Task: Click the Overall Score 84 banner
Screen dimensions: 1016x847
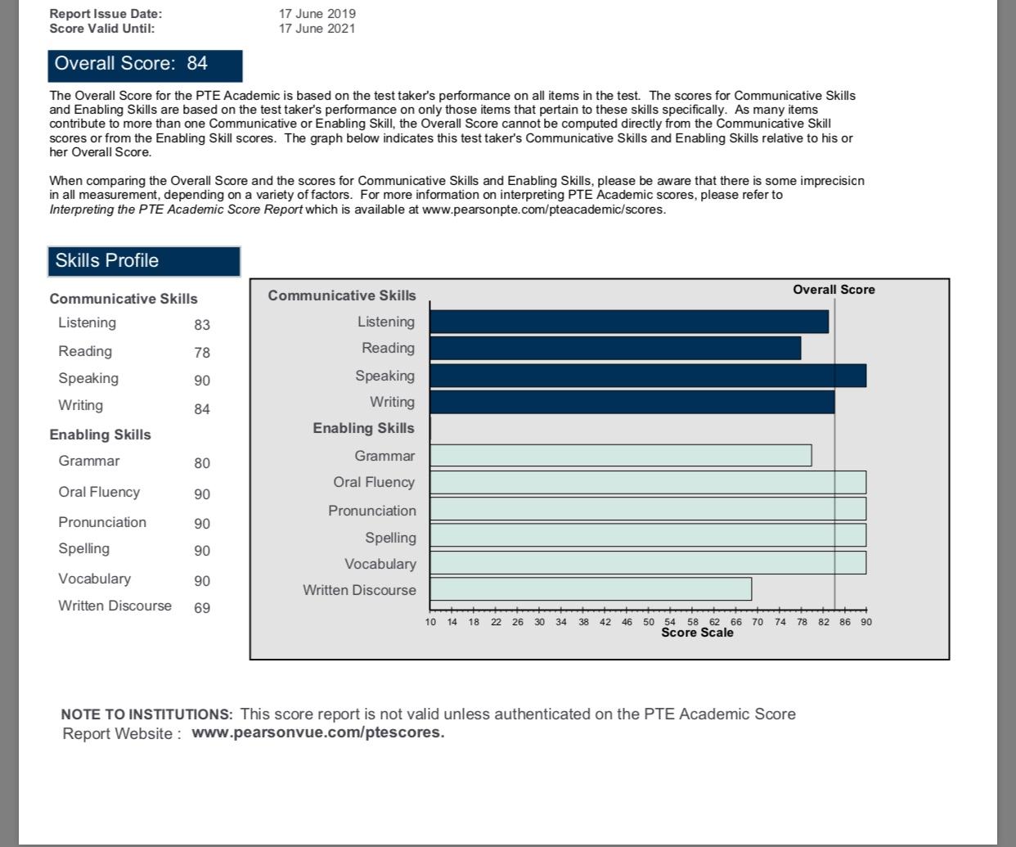Action: click(145, 65)
